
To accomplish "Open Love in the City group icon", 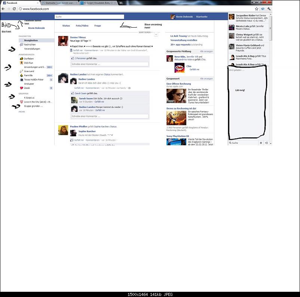I will pyautogui.click(x=21, y=102).
